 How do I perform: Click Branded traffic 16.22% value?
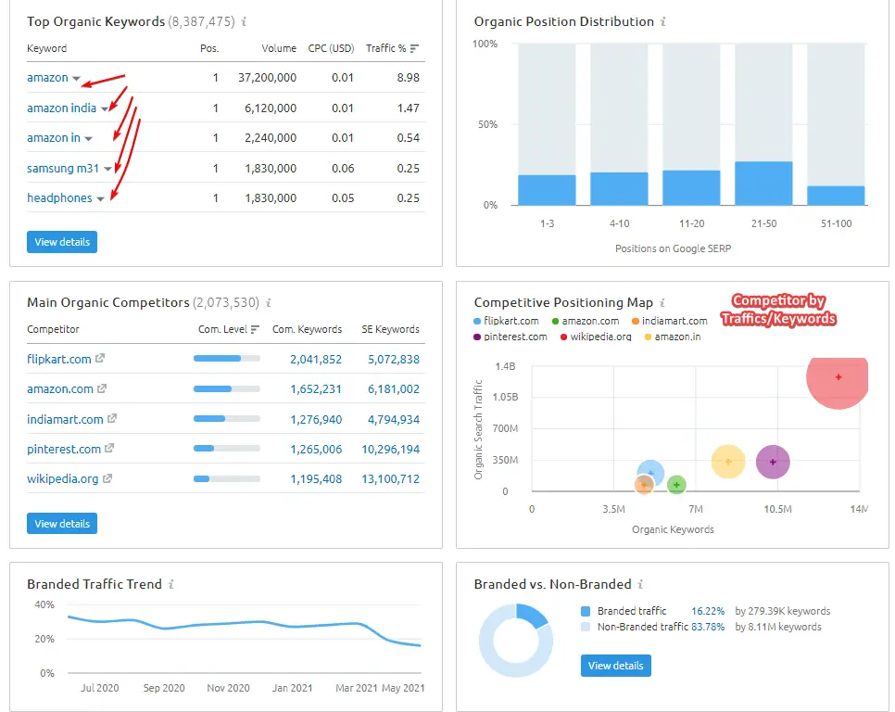tap(708, 612)
